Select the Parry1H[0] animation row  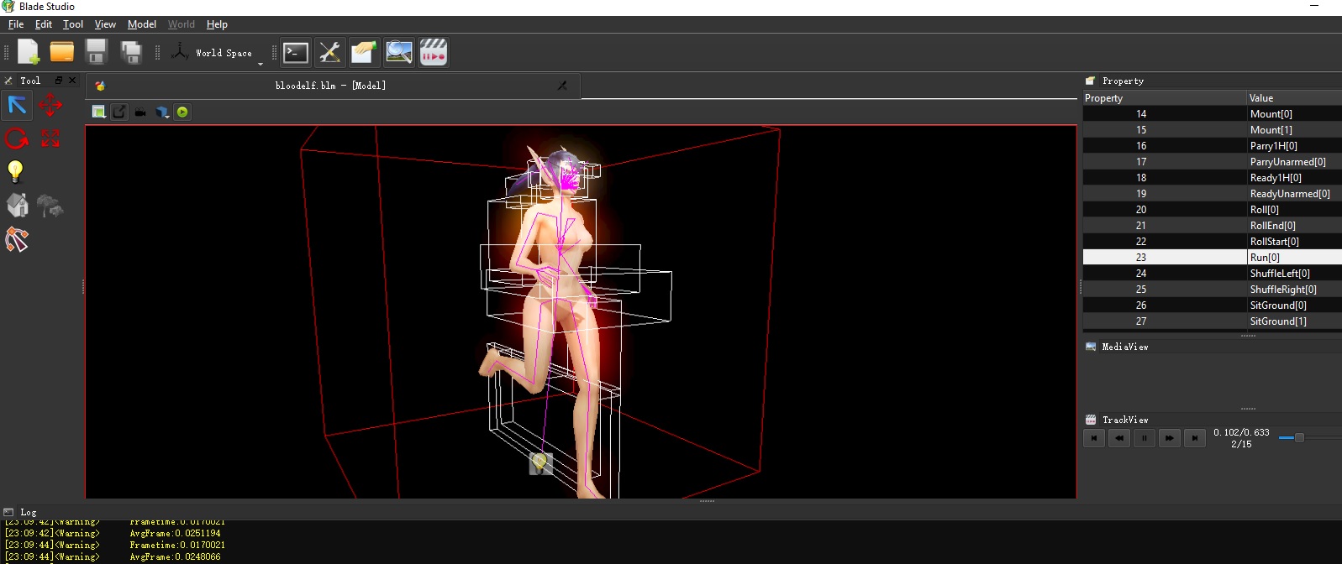coord(1212,146)
